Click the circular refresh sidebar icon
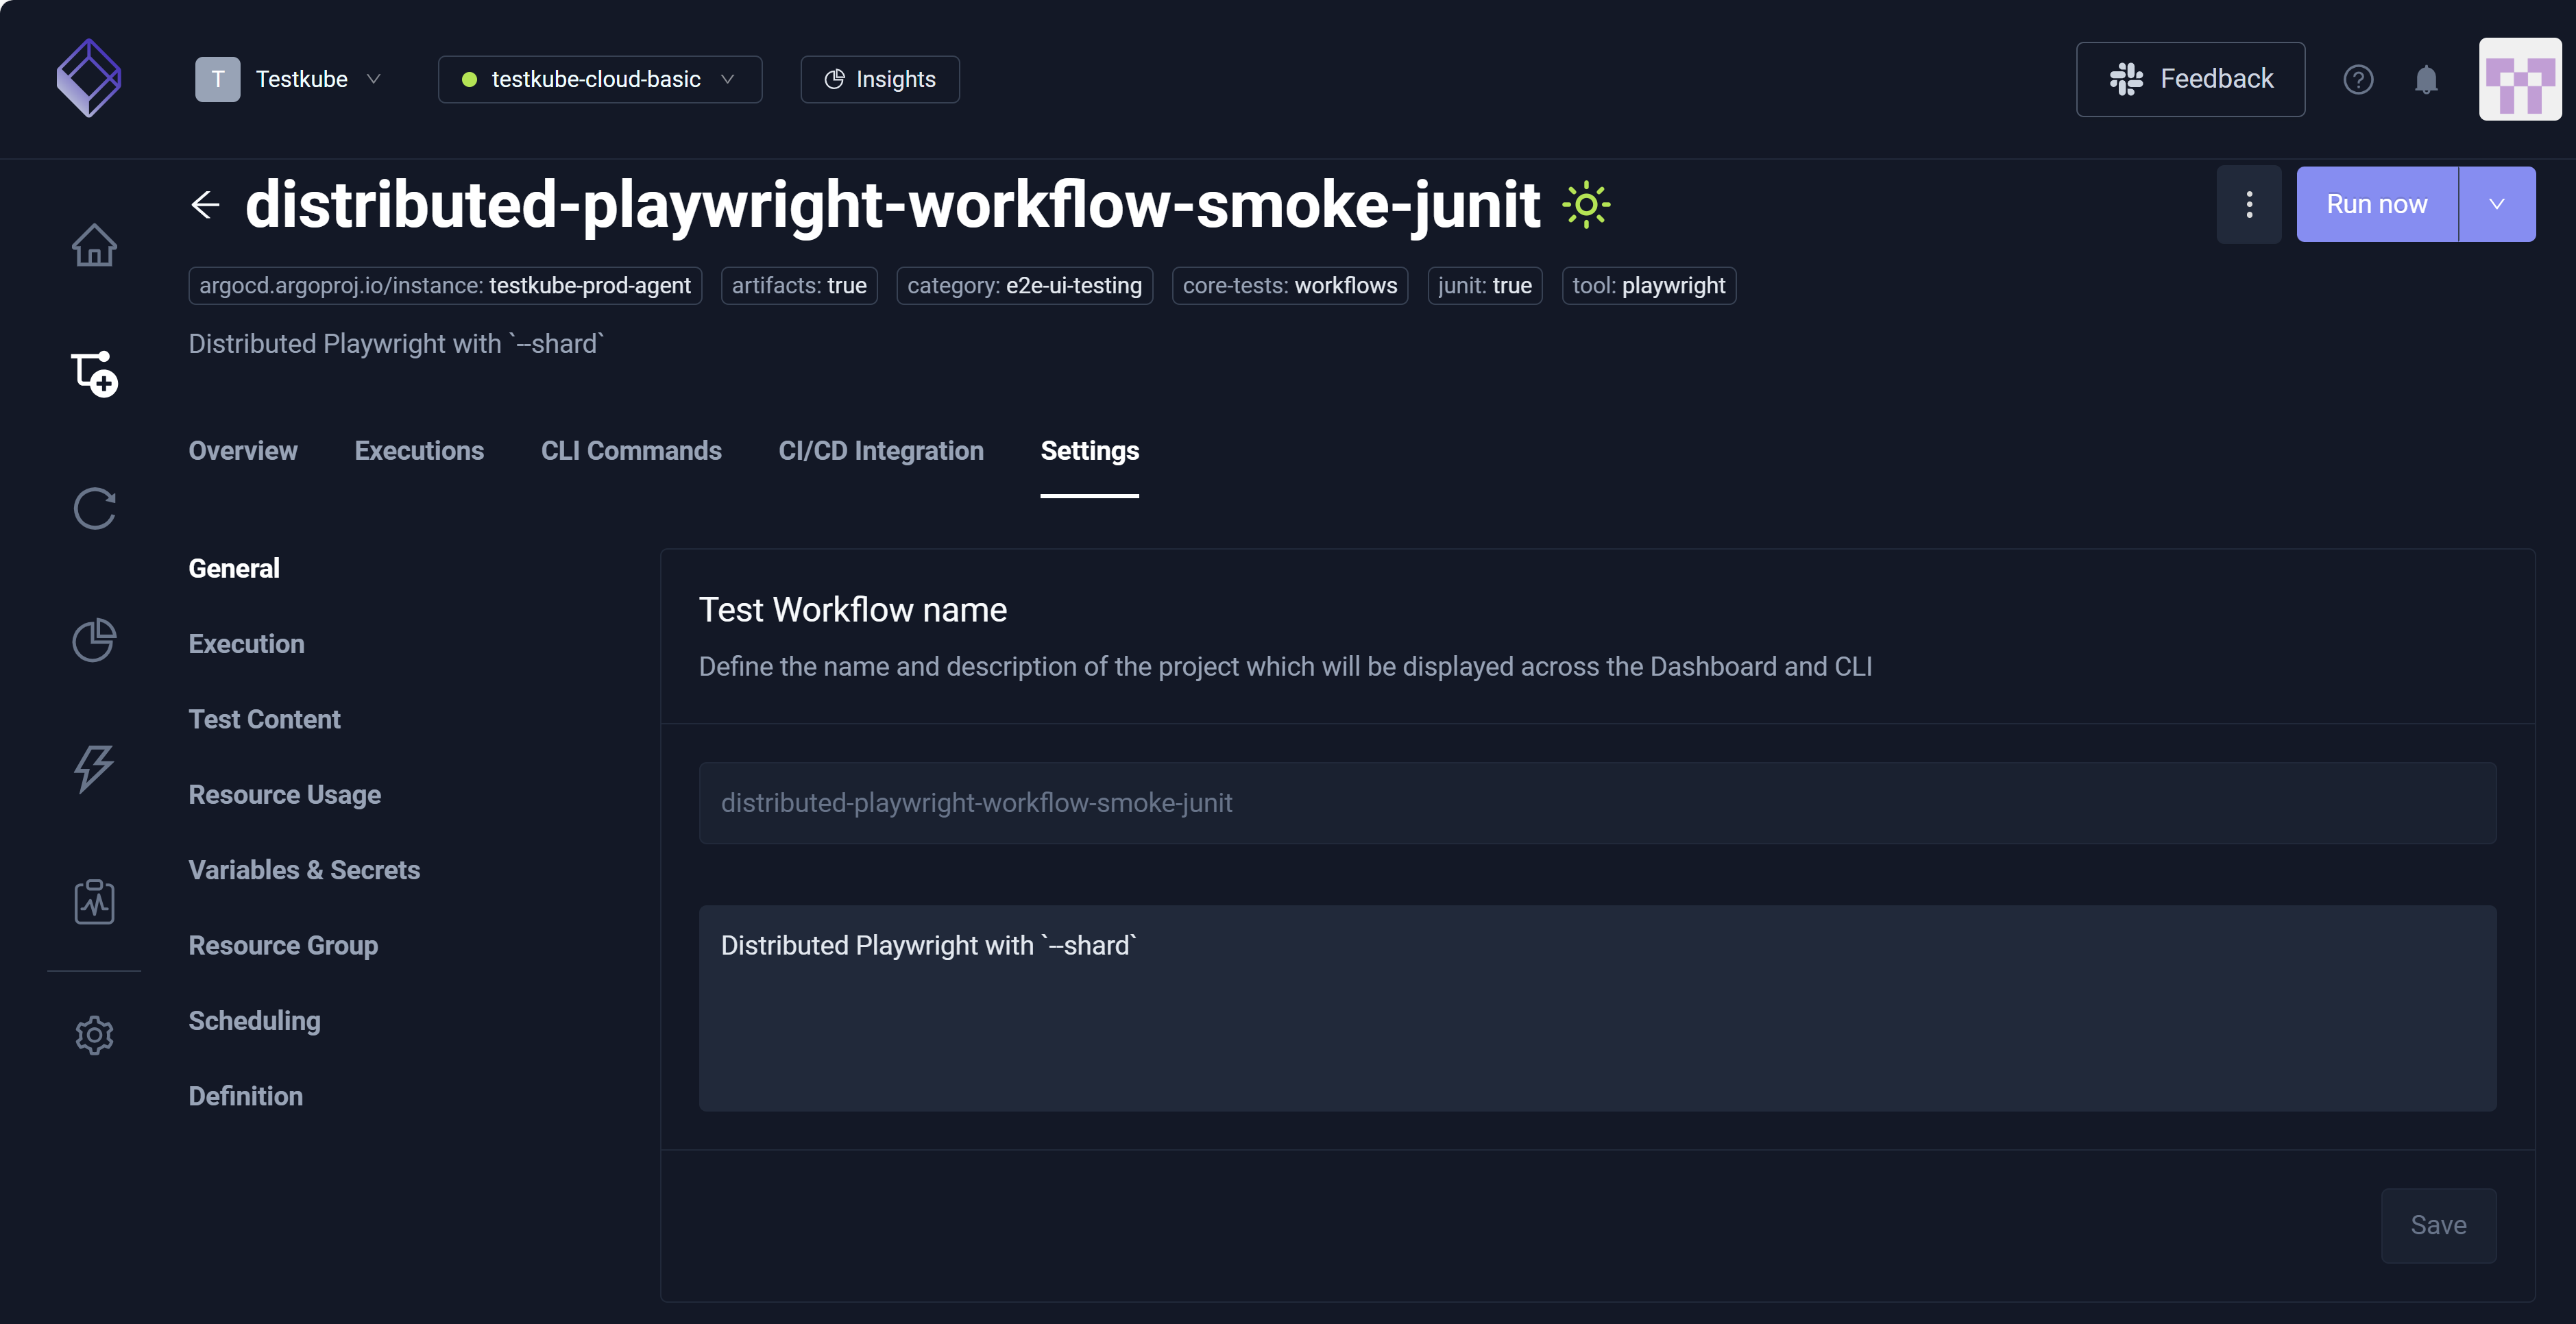Screen dimensions: 2576x1324 point(94,509)
